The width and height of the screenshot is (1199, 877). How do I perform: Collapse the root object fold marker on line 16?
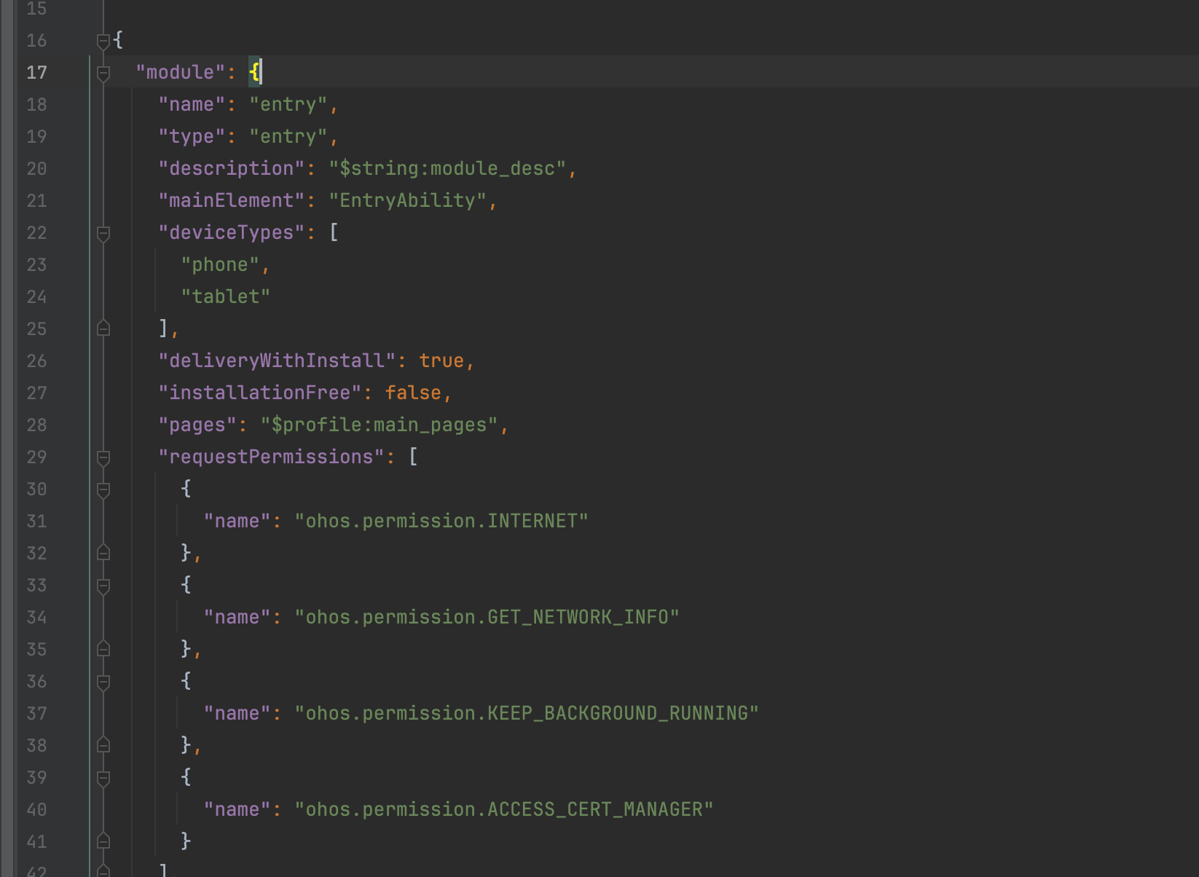click(x=103, y=41)
